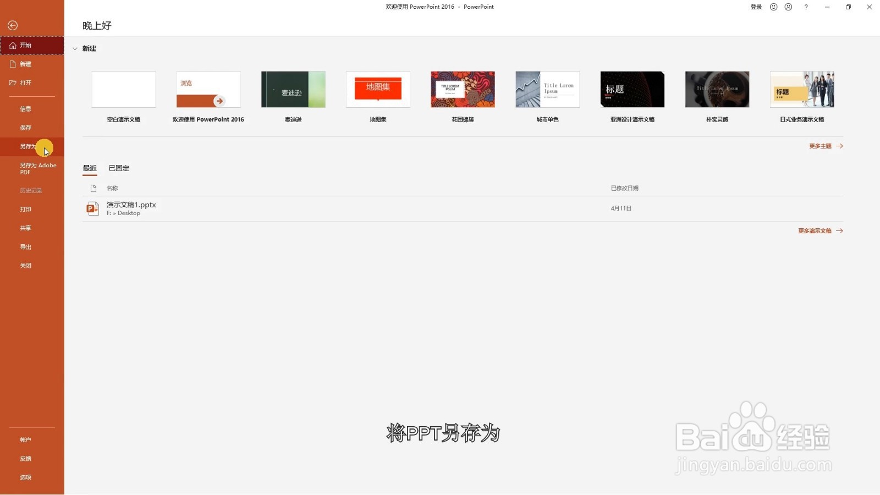Open 历史记录 in the sidebar

pyautogui.click(x=32, y=191)
